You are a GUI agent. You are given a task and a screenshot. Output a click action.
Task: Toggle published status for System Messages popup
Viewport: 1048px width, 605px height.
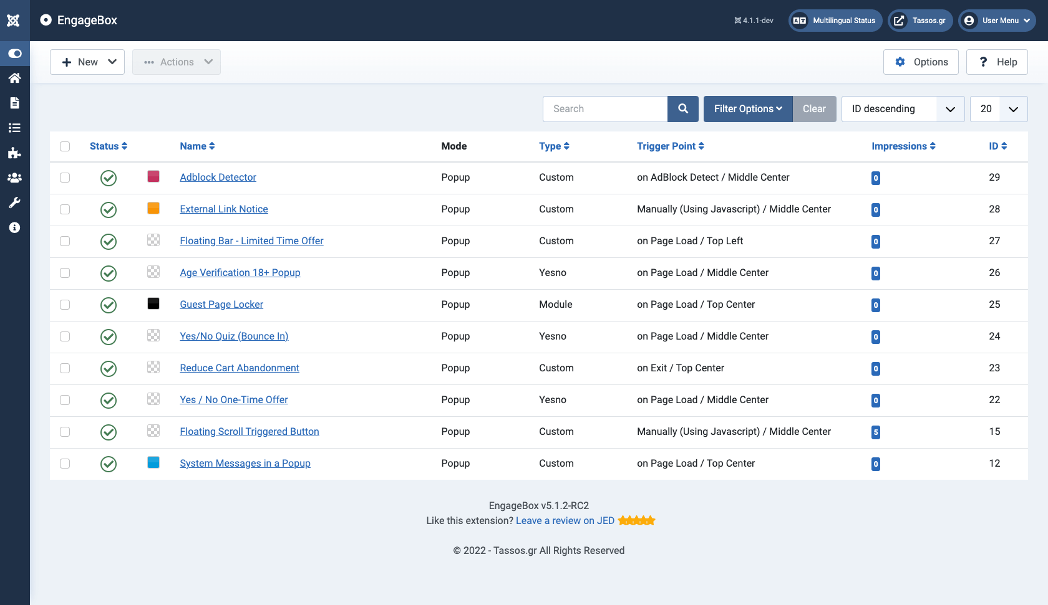click(x=109, y=464)
